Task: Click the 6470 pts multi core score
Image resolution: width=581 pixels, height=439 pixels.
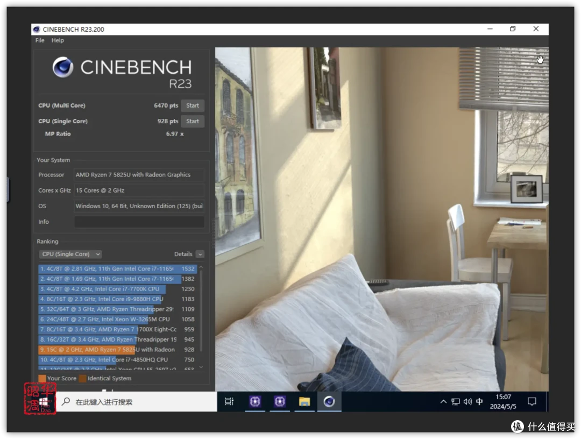Action: (166, 105)
